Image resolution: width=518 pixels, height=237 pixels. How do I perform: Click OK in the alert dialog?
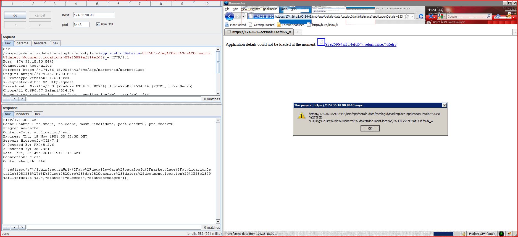point(370,128)
